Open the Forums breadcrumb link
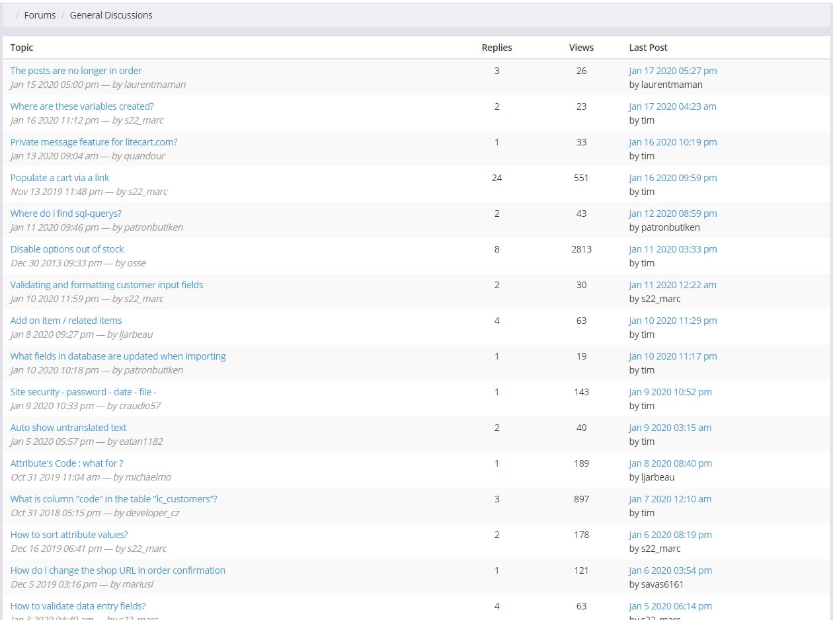 coord(40,15)
